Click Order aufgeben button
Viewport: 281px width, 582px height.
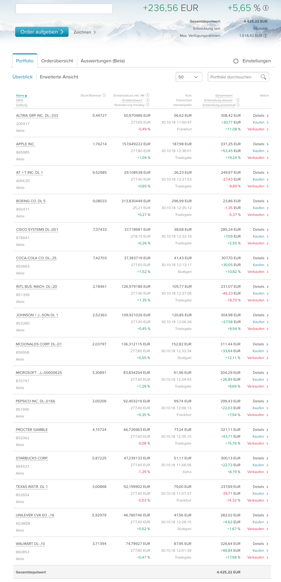(x=42, y=32)
